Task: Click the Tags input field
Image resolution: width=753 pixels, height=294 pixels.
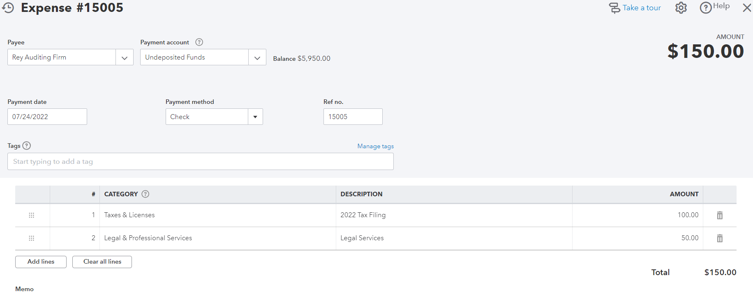Action: [x=200, y=162]
